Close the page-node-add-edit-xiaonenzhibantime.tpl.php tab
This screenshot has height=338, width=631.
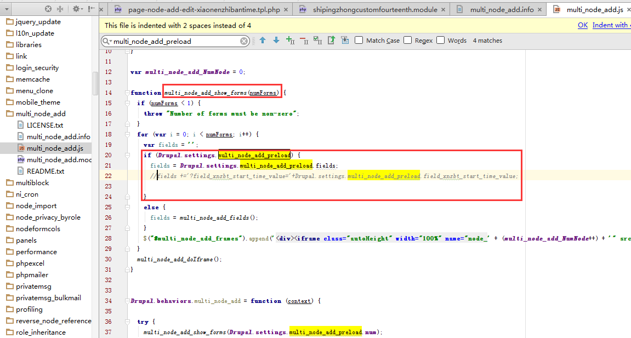[x=286, y=10]
